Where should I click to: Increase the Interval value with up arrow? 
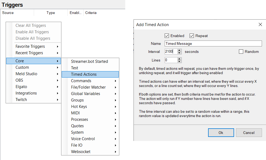(x=179, y=50)
